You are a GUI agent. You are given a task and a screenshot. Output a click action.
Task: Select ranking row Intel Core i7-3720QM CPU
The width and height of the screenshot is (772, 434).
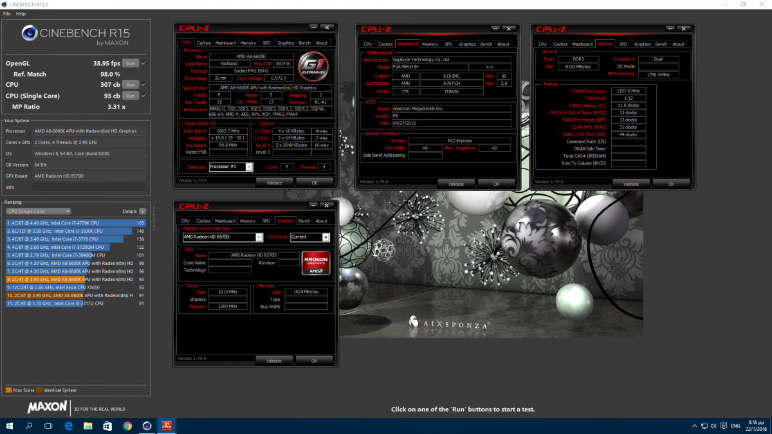pyautogui.click(x=76, y=247)
